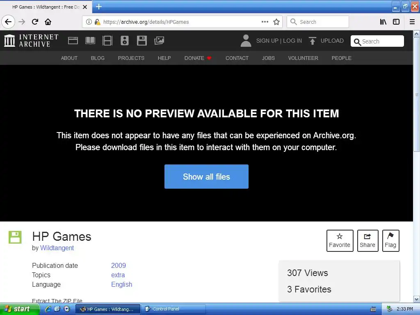Open the DONATE menu item
The image size is (420, 315).
pos(198,58)
